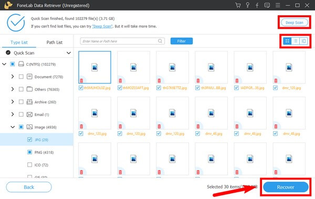Viewport: 315px width, 199px height.
Task: Click the Deep Scan button
Action: [295, 23]
